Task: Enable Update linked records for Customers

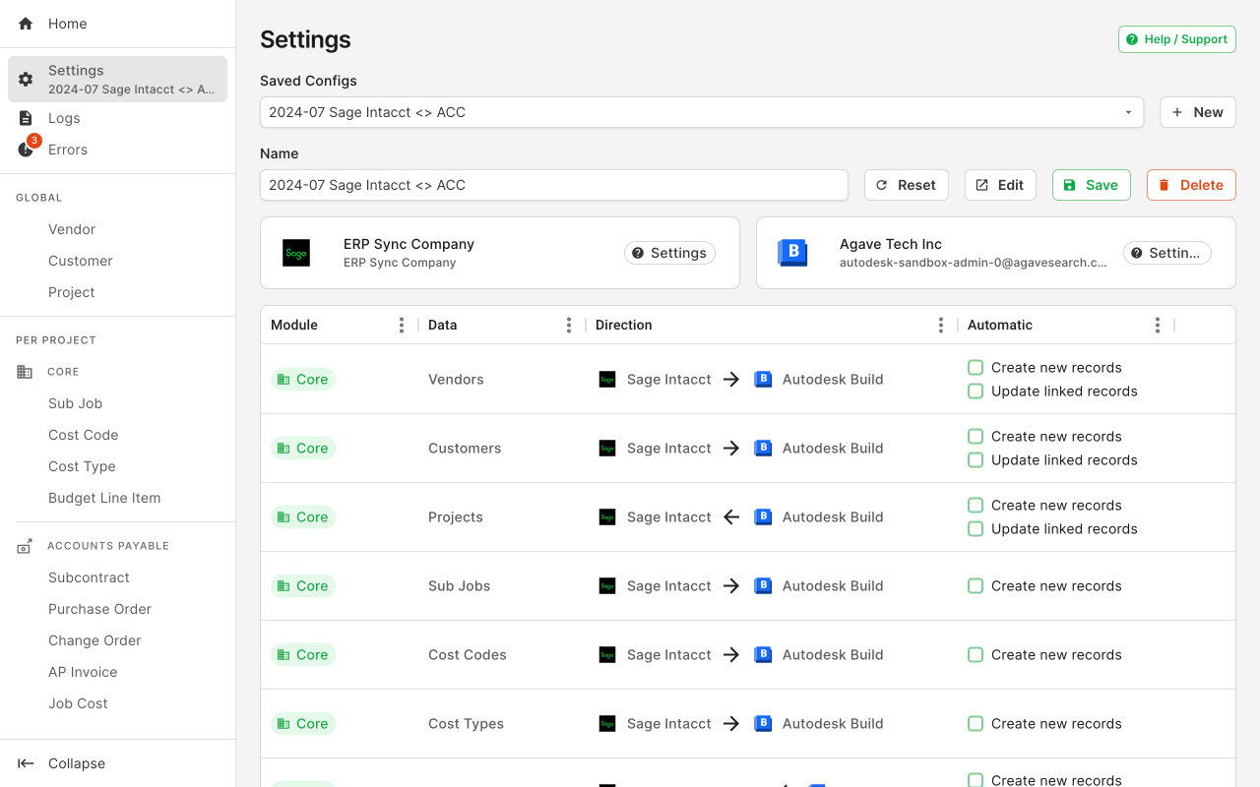Action: [x=976, y=459]
